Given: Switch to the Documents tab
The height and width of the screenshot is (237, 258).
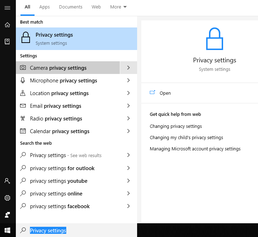Looking at the screenshot, I should [70, 7].
